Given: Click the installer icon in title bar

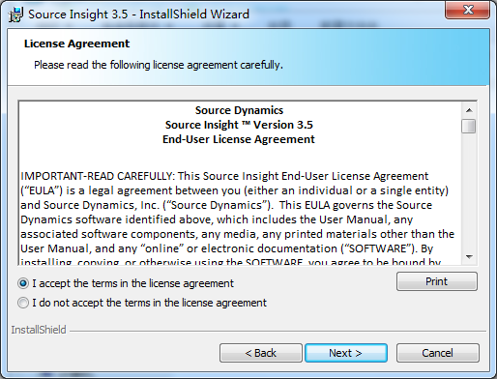Looking at the screenshot, I should (x=15, y=15).
